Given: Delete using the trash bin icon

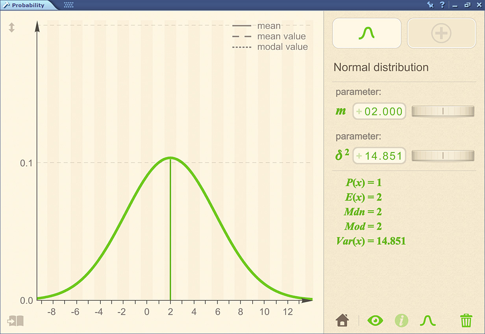Looking at the screenshot, I should click(466, 320).
